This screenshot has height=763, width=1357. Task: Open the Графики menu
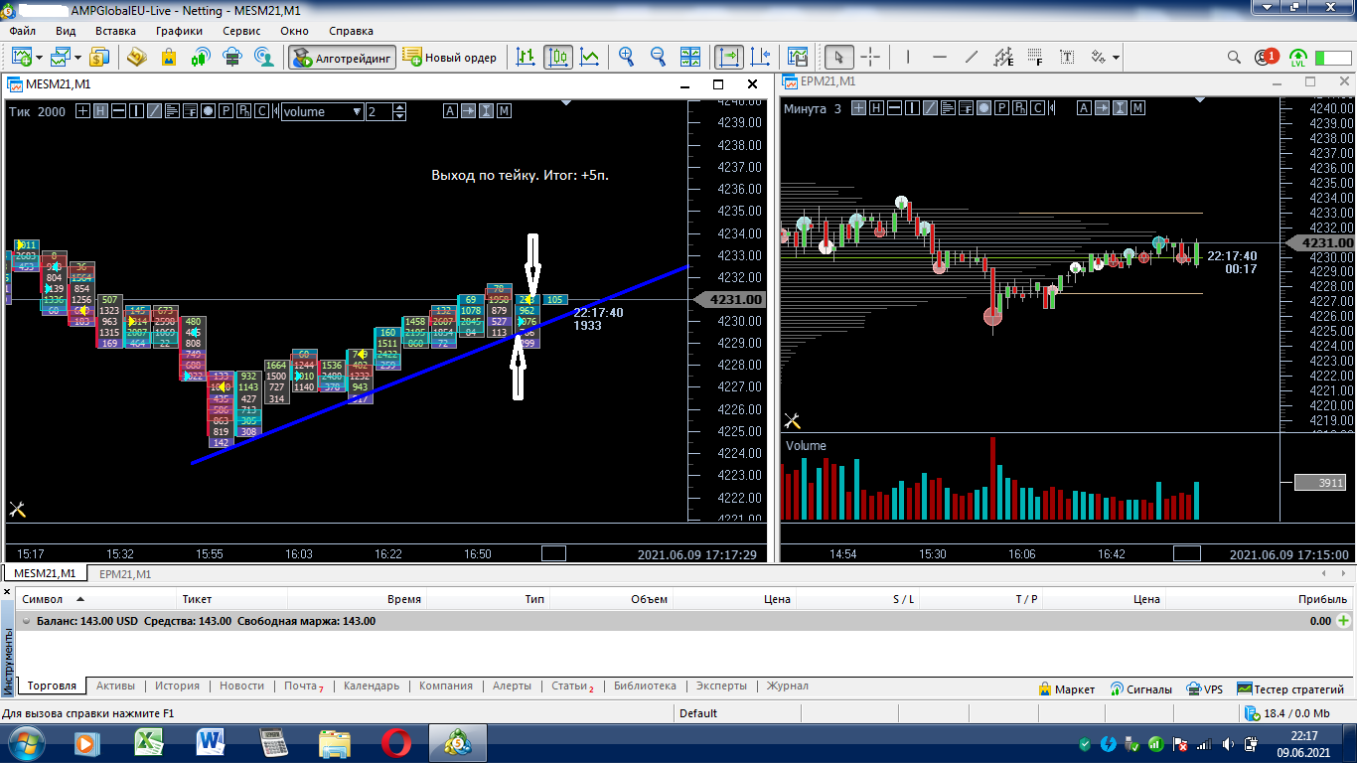click(x=179, y=31)
